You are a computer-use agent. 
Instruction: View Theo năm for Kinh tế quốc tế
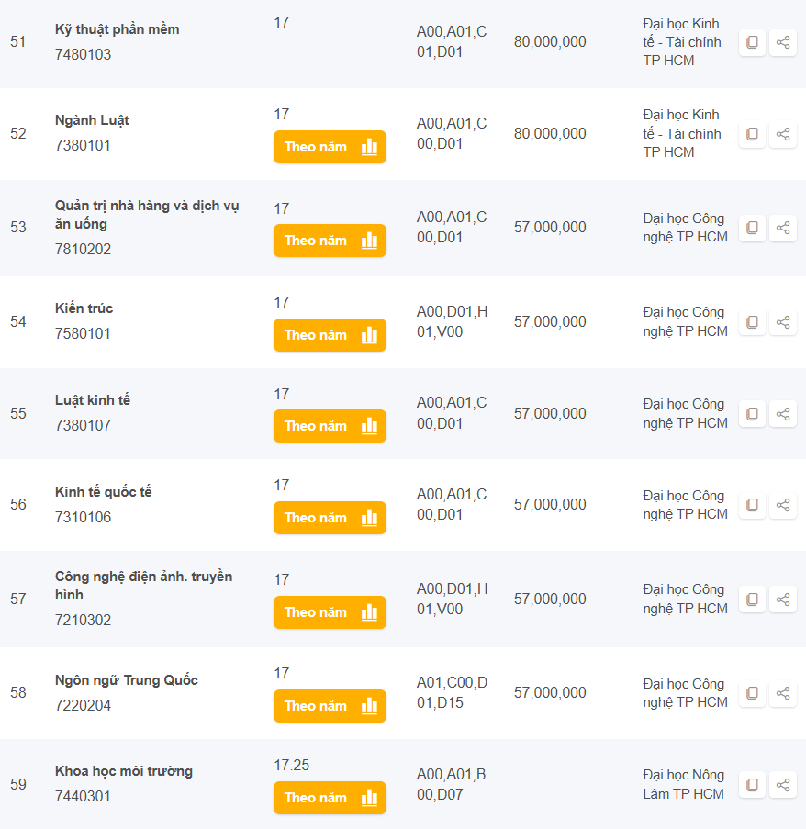(330, 518)
